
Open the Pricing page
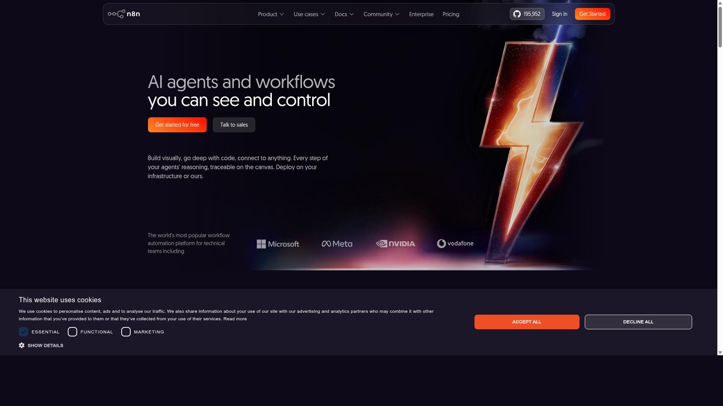(451, 14)
